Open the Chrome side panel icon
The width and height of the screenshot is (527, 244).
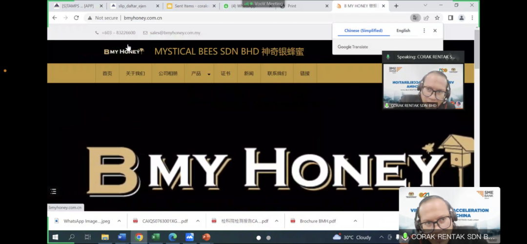pyautogui.click(x=451, y=18)
